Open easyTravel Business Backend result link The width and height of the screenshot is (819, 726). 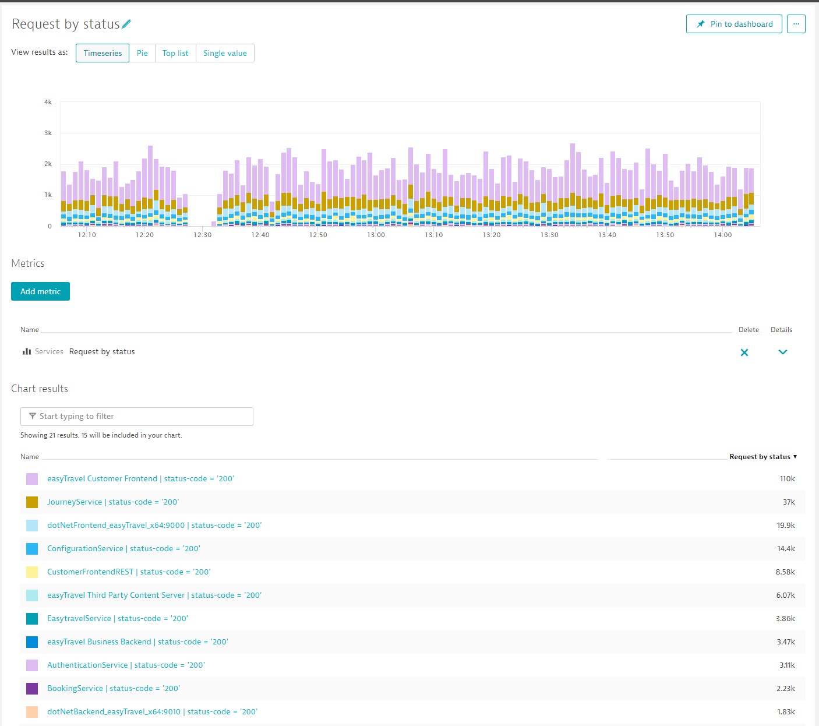(x=137, y=642)
